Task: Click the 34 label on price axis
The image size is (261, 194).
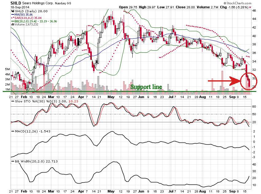Action: 254,61
